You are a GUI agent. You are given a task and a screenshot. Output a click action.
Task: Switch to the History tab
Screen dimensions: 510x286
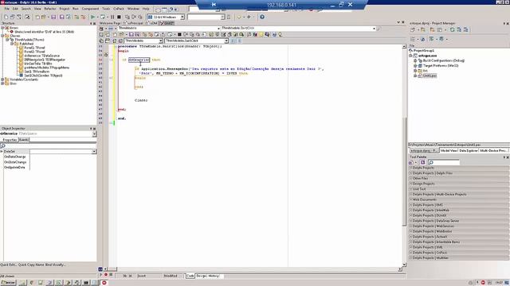click(x=214, y=276)
